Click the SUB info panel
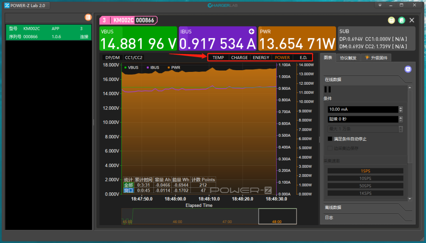This screenshot has height=243, width=426. pos(376,39)
